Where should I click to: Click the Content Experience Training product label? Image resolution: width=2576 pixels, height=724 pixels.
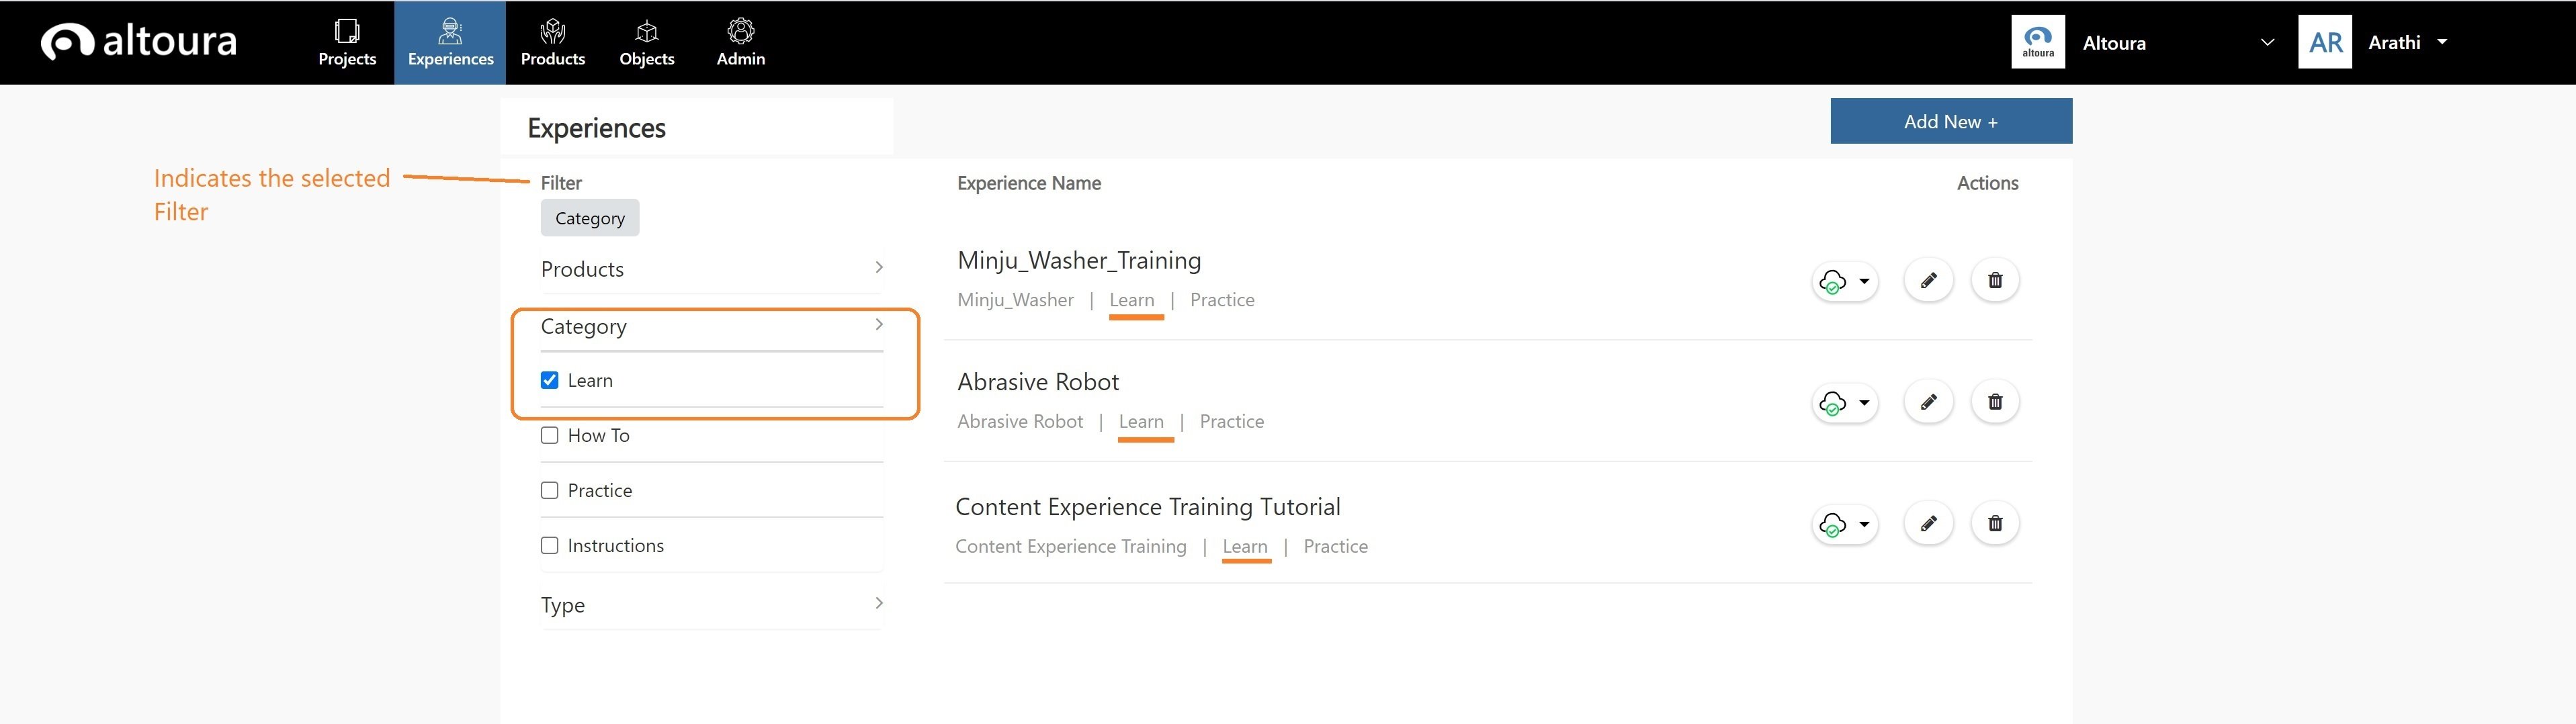[1071, 547]
